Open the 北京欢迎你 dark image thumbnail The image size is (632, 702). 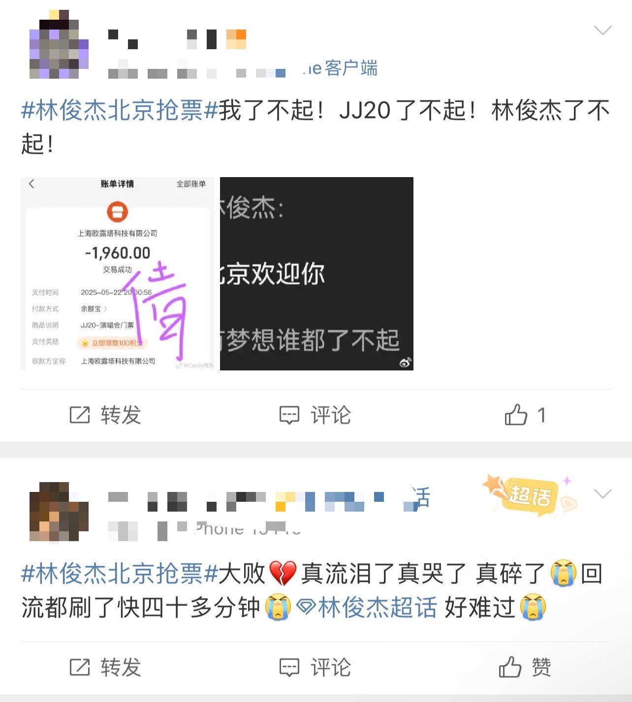[x=316, y=274]
